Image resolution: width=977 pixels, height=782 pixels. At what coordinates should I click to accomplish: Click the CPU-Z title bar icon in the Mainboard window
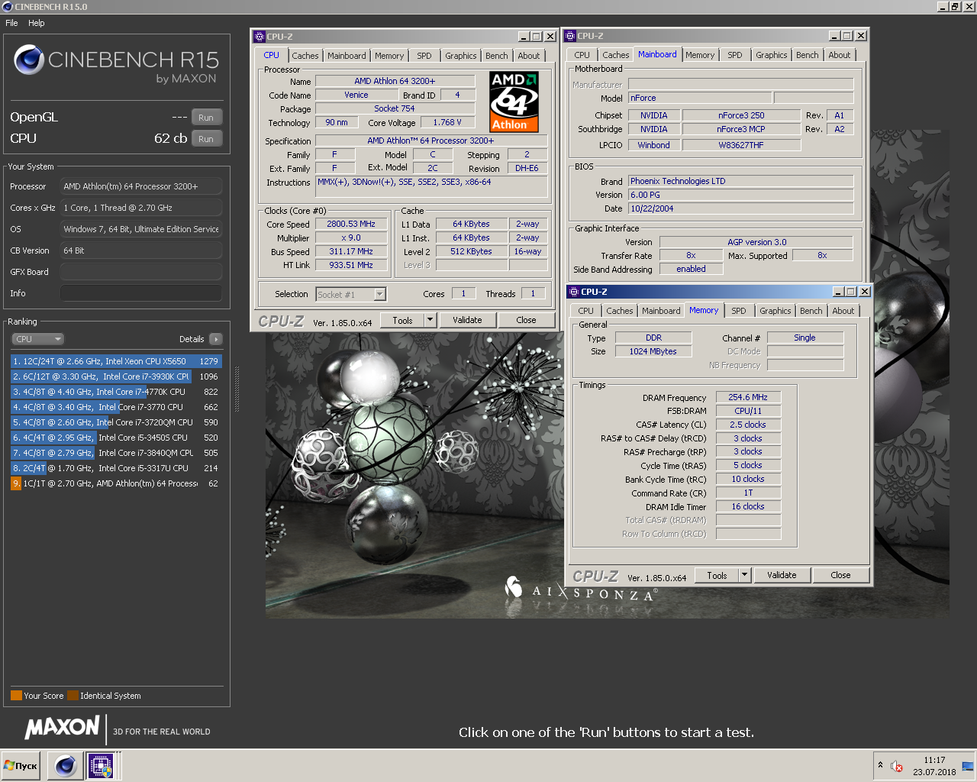(x=570, y=36)
